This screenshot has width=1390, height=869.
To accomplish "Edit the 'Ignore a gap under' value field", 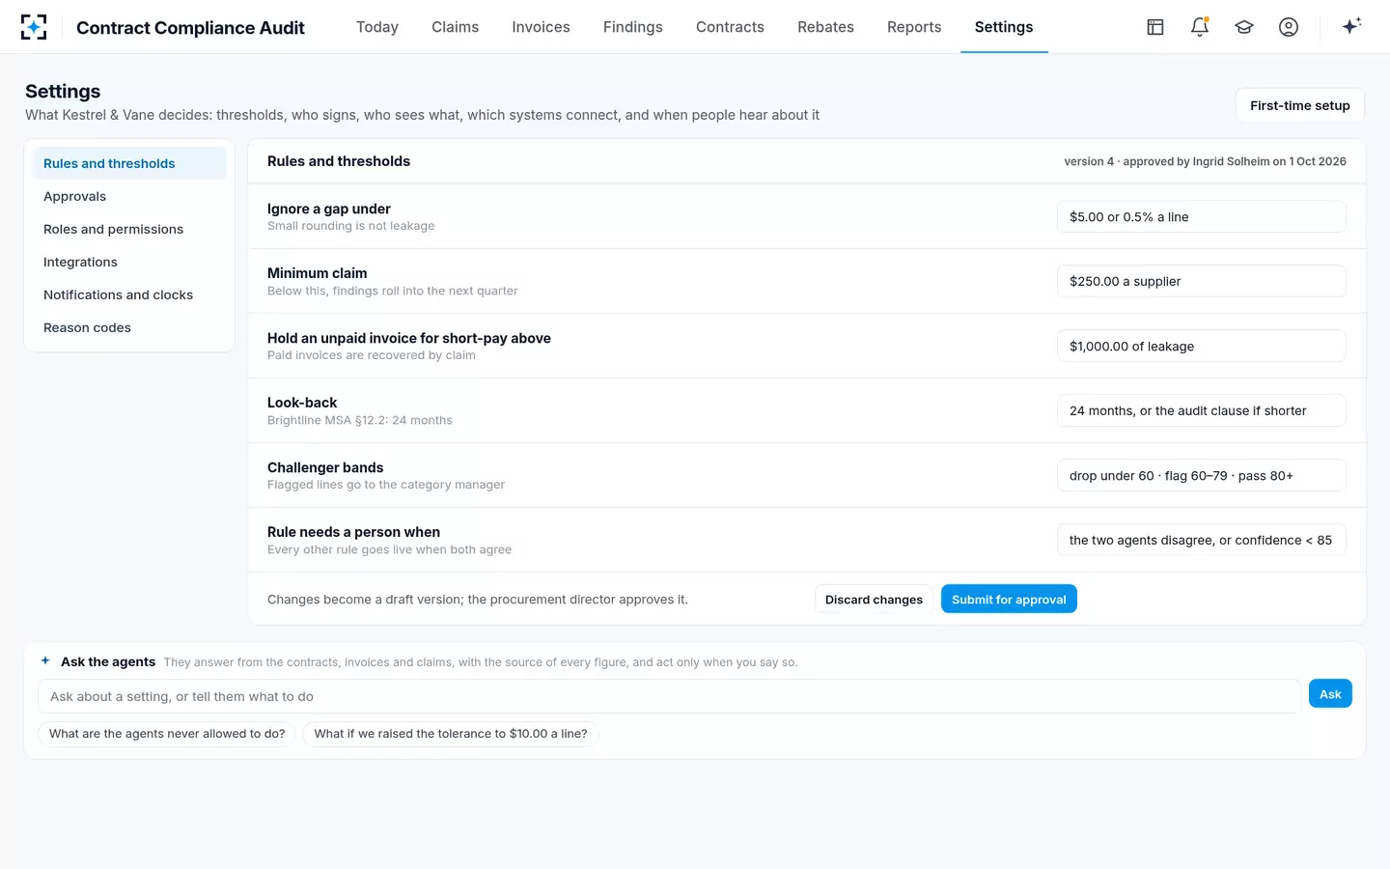I will [x=1201, y=217].
